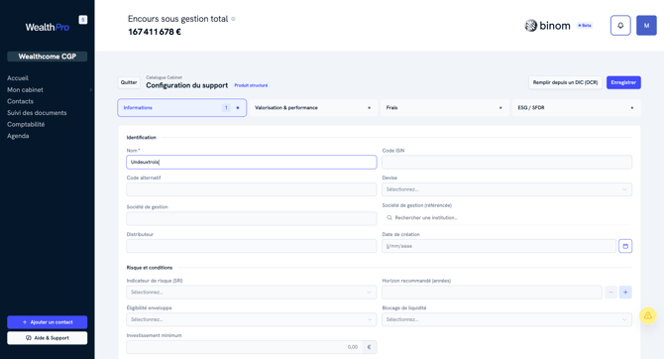Click the Code ISIN input field
Viewport: 664px width, 359px height.
click(506, 162)
